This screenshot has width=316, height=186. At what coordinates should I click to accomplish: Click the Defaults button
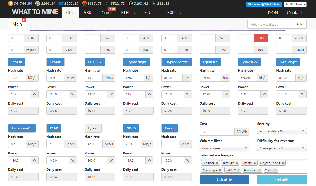[282, 179]
